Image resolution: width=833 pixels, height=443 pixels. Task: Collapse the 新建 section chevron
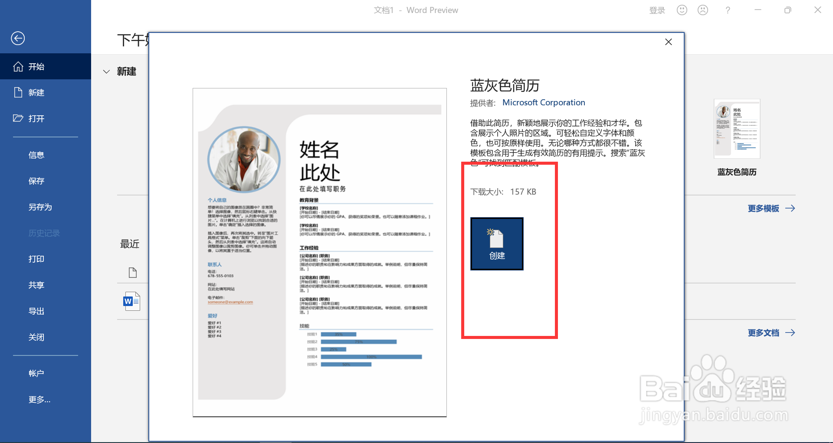106,72
